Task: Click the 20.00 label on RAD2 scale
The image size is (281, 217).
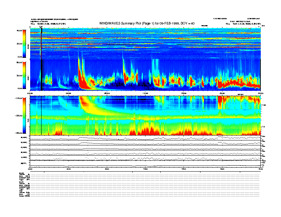Action: (x=19, y=44)
